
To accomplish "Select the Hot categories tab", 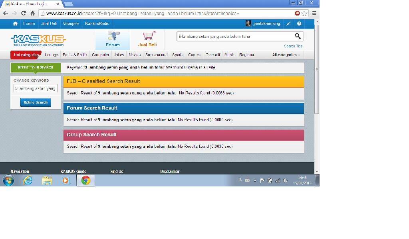I will point(26,55).
